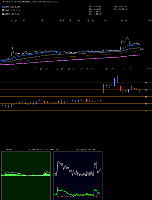Click the '<Lows' label at right edge
152x200 pixels.
(x=149, y=68)
